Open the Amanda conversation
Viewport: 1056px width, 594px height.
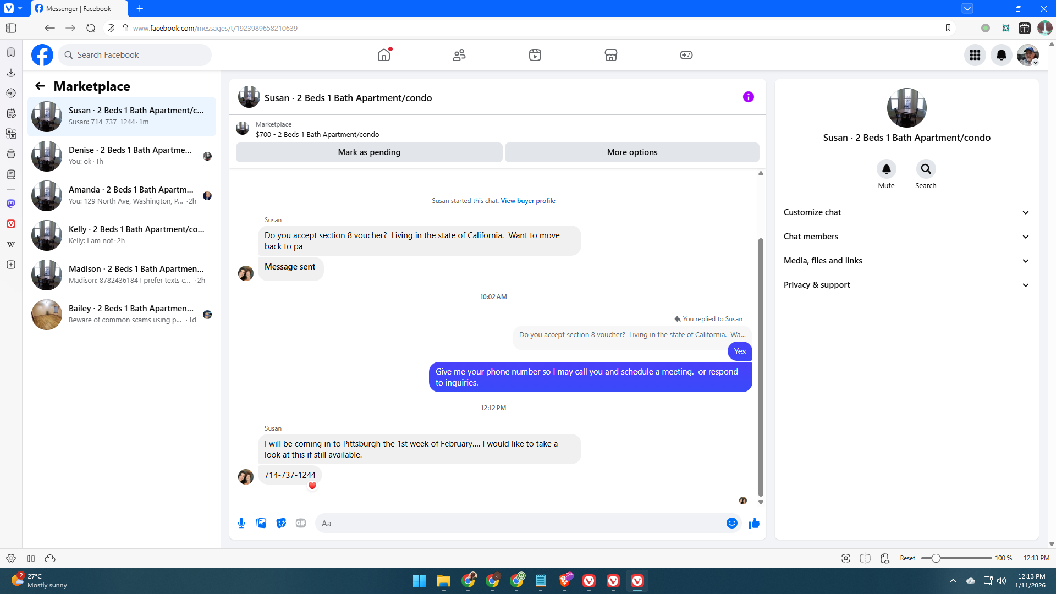[122, 196]
